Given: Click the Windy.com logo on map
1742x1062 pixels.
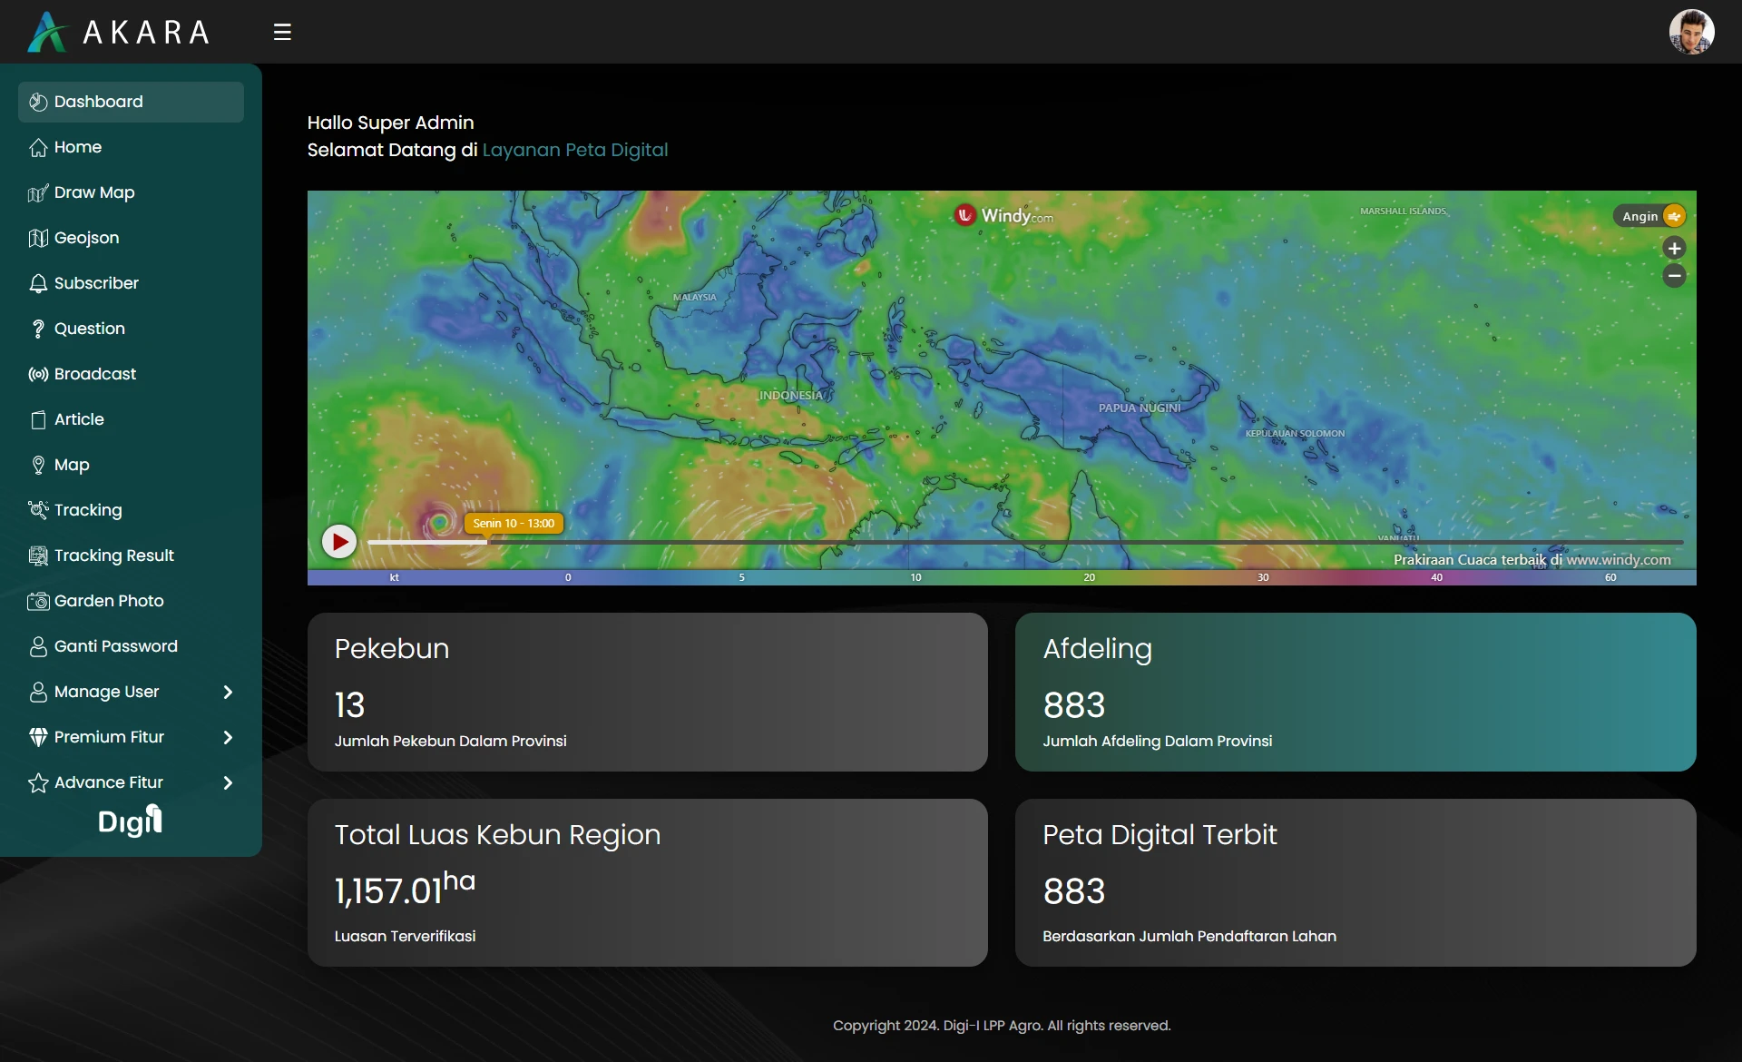Looking at the screenshot, I should [x=1003, y=216].
